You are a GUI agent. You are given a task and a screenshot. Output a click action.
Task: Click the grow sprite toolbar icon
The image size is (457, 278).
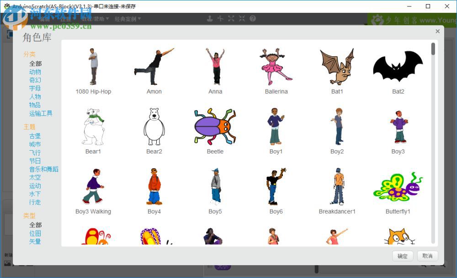pyautogui.click(x=231, y=19)
